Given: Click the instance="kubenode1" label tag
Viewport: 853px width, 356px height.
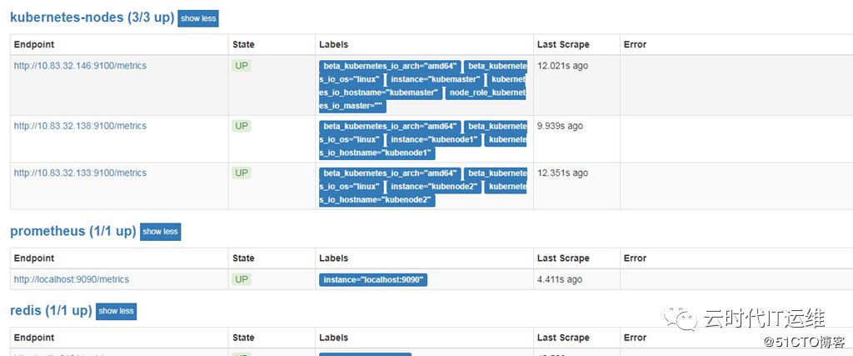Looking at the screenshot, I should coord(434,140).
